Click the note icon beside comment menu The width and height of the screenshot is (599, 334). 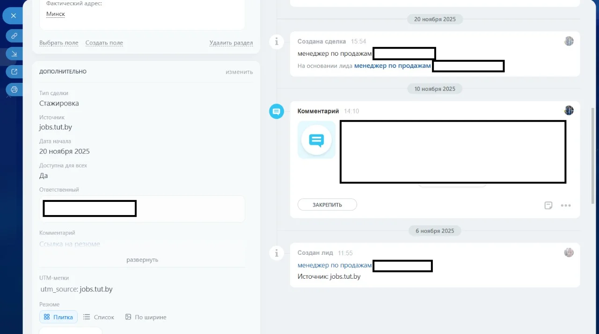coord(548,205)
